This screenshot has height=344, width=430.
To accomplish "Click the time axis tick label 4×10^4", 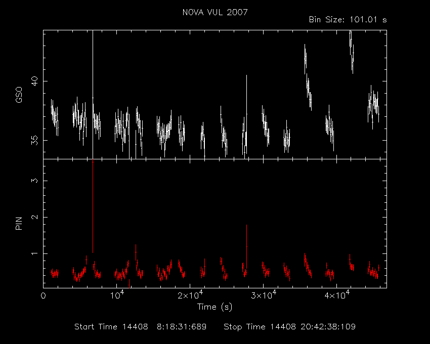I will (337, 295).
